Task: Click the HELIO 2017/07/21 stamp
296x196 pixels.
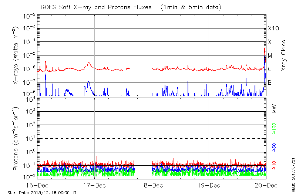Action: coord(292,173)
